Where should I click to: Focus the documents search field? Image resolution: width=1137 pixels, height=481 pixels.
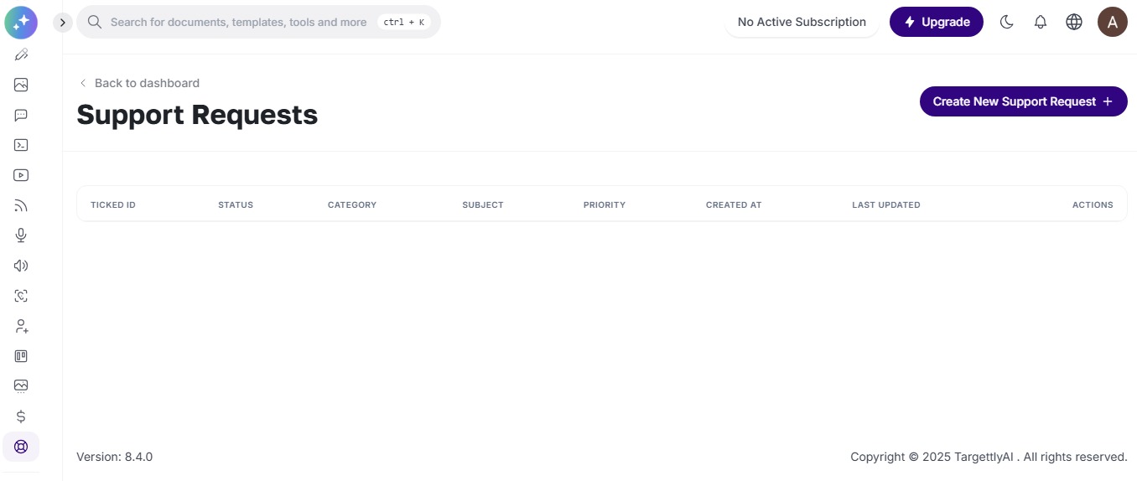[x=258, y=22]
